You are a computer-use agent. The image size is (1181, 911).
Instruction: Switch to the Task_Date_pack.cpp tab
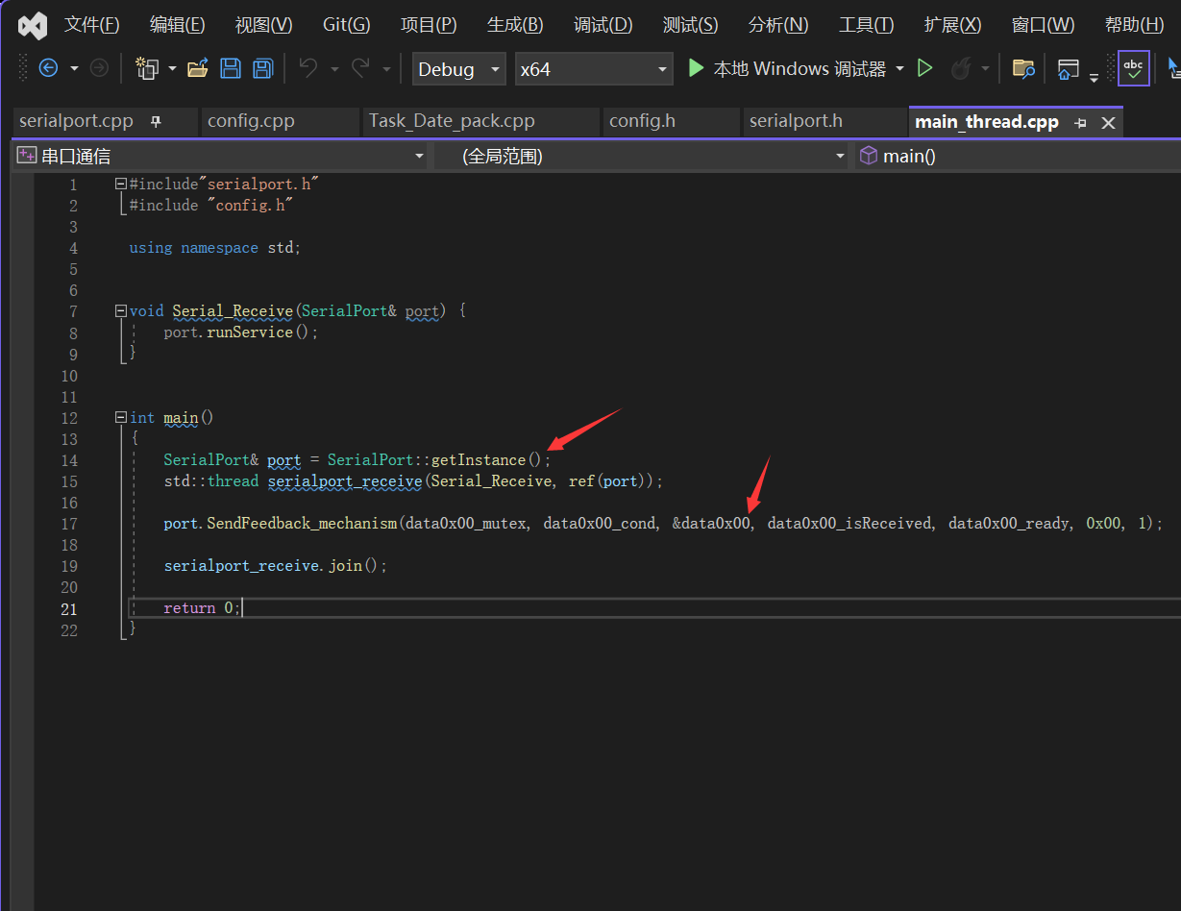pyautogui.click(x=452, y=121)
